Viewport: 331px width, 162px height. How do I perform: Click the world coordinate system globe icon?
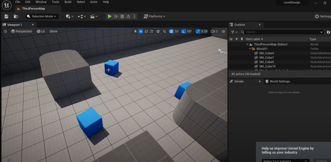pos(158,31)
